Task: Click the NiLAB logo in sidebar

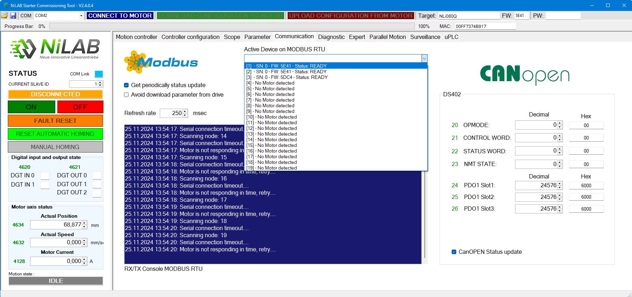Action: point(55,49)
